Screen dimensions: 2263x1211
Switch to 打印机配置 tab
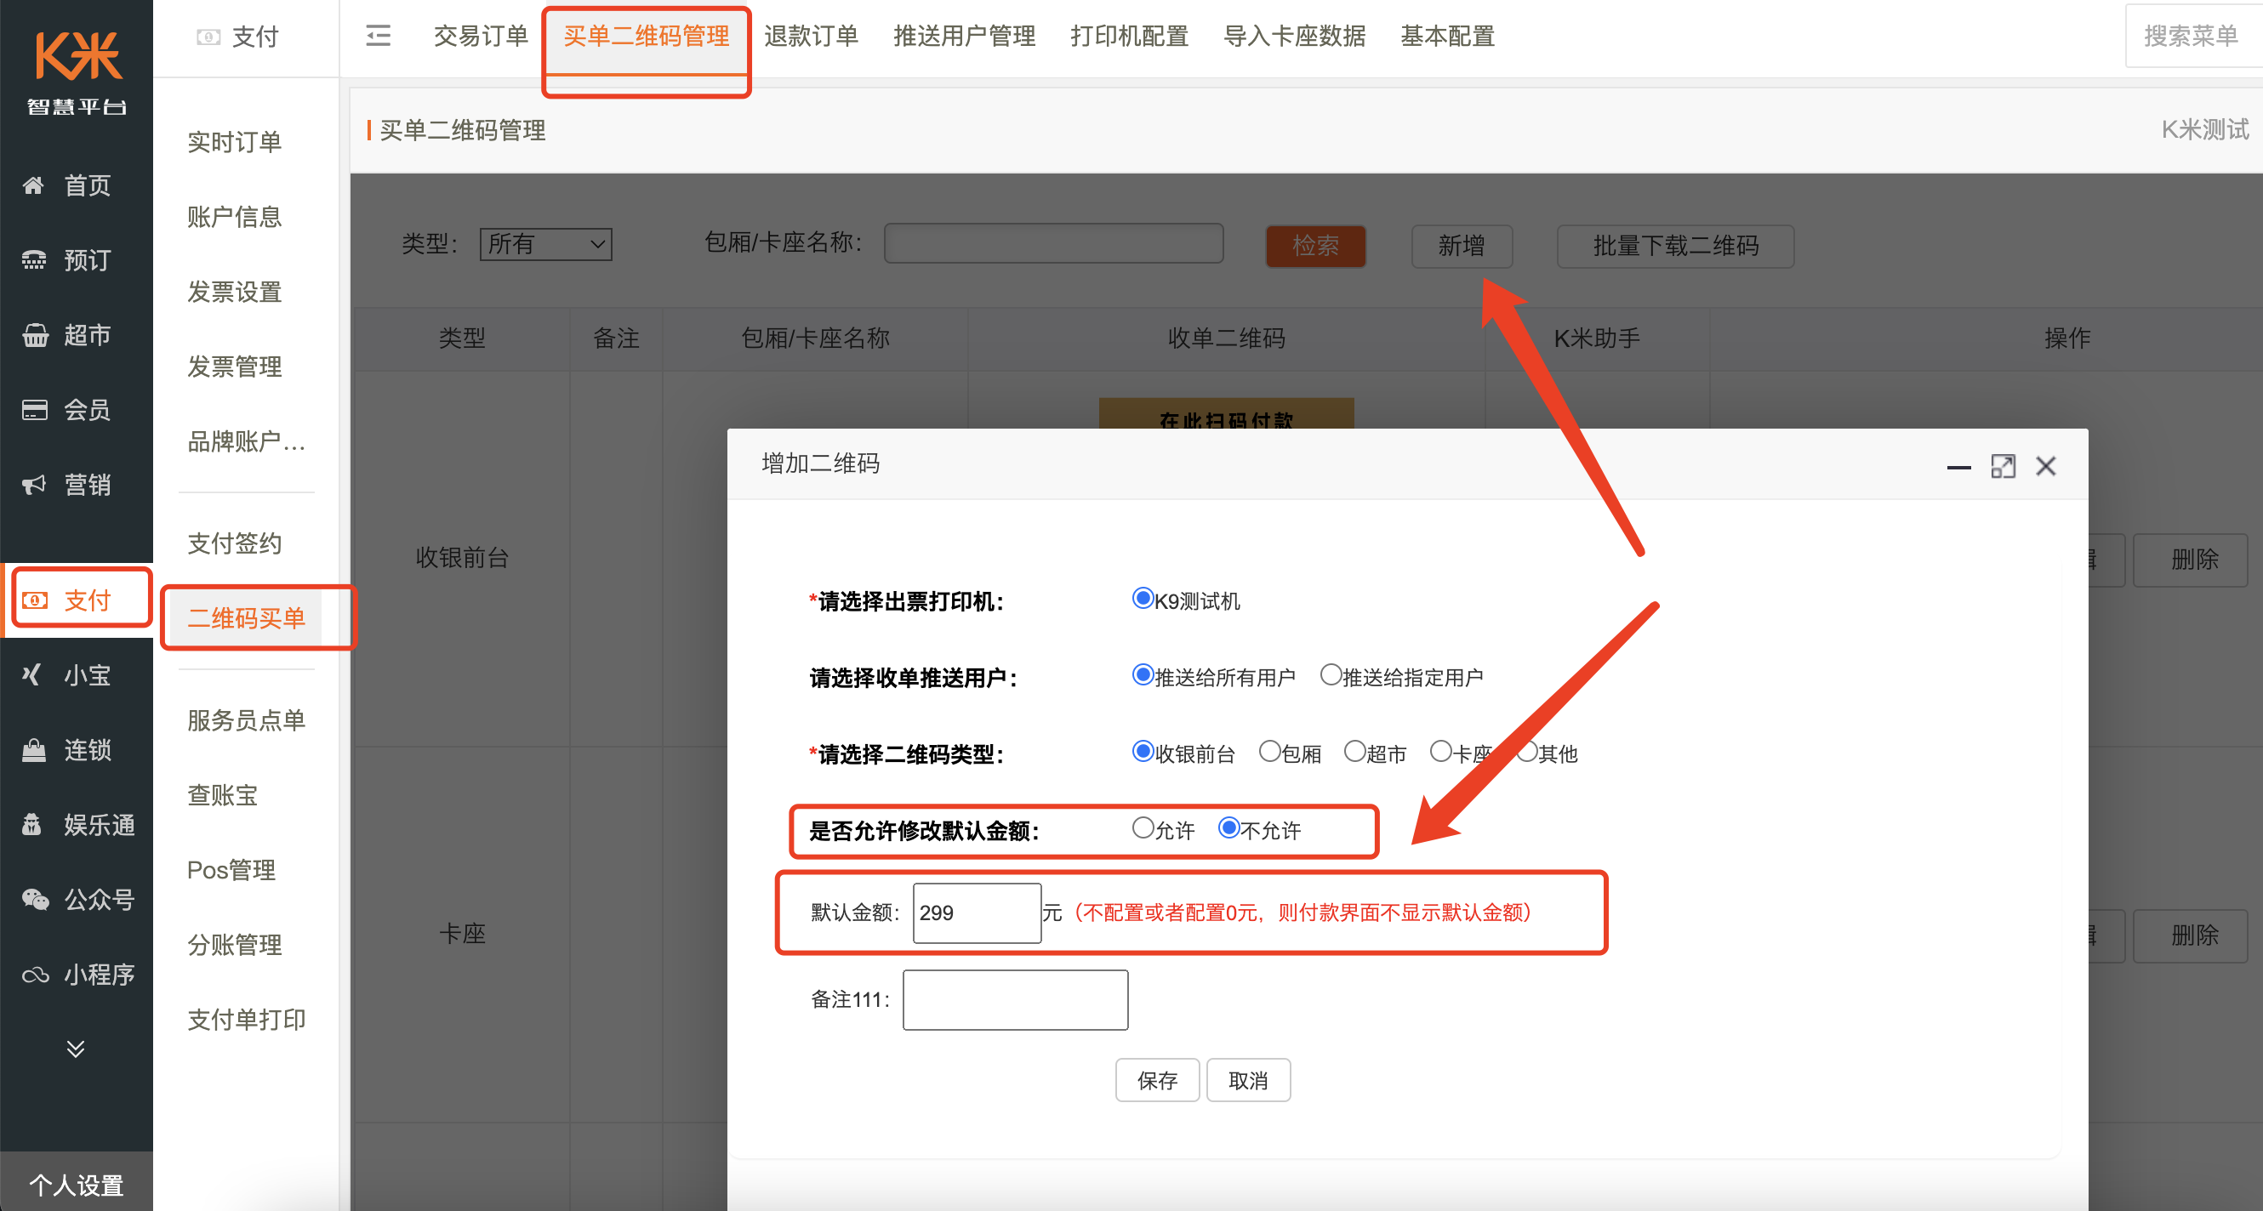click(x=1129, y=36)
